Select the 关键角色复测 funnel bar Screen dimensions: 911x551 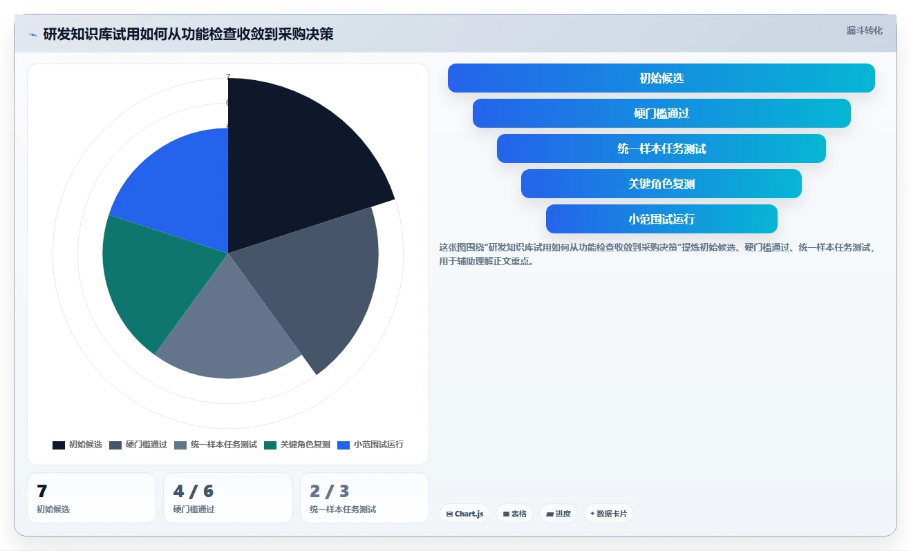tap(661, 184)
